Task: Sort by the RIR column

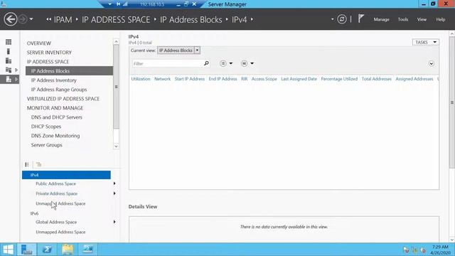Action: [245, 79]
